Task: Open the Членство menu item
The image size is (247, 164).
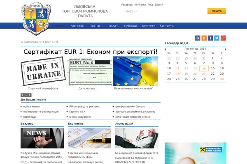Action: 77,26
